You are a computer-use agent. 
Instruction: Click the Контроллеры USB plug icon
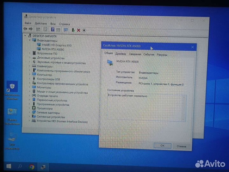34,79
